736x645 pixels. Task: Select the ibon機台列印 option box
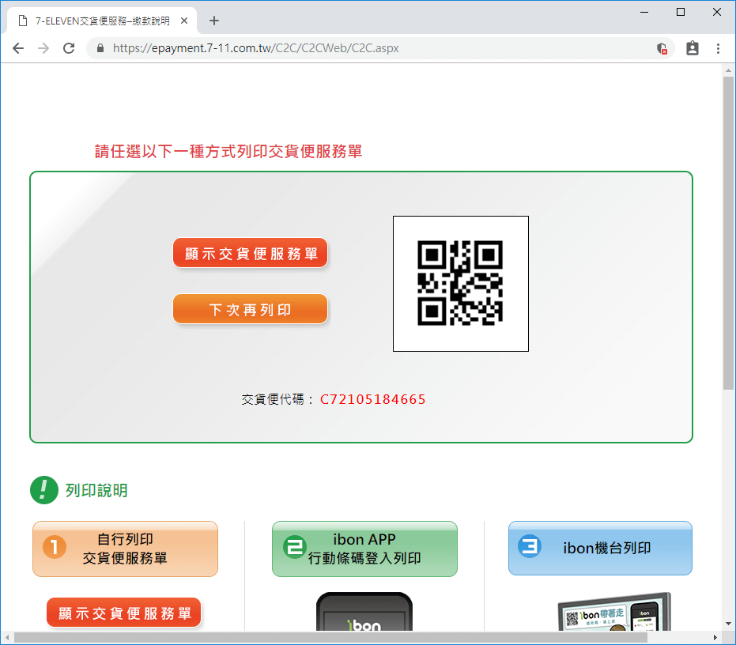[x=600, y=548]
